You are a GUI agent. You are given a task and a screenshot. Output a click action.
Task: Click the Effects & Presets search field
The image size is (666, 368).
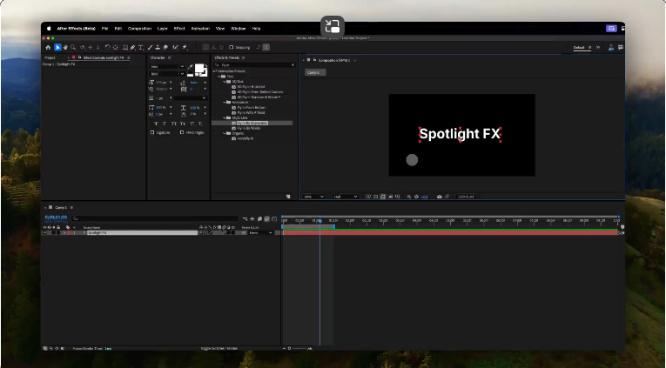253,65
